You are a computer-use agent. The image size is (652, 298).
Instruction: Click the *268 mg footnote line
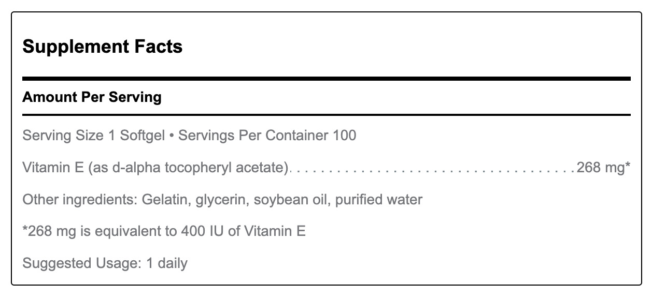(164, 231)
